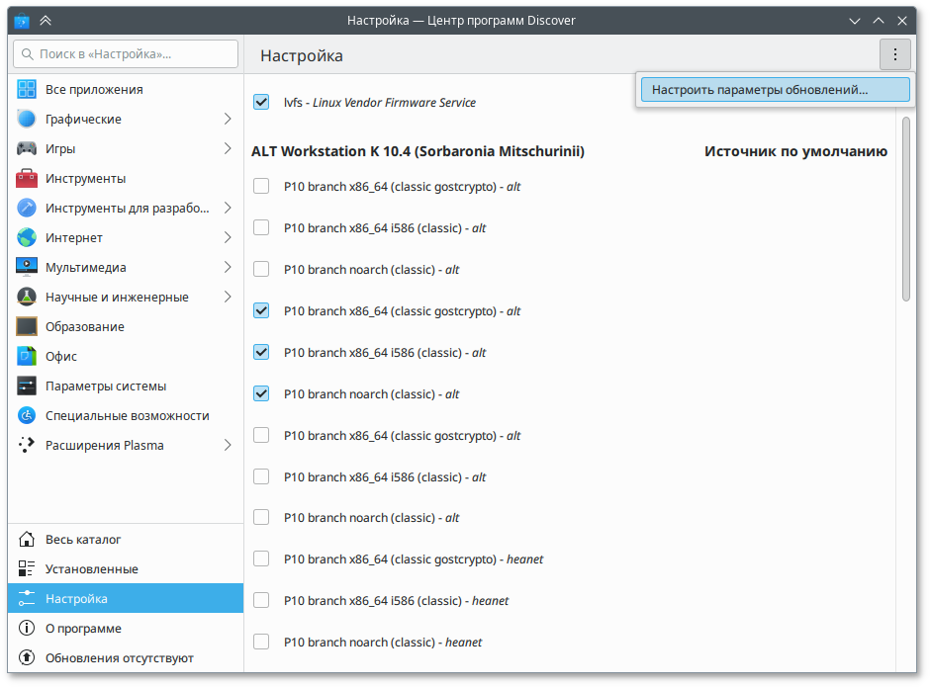This screenshot has width=930, height=687.
Task: Choose Configure update parameters menu entry
Action: [x=774, y=90]
